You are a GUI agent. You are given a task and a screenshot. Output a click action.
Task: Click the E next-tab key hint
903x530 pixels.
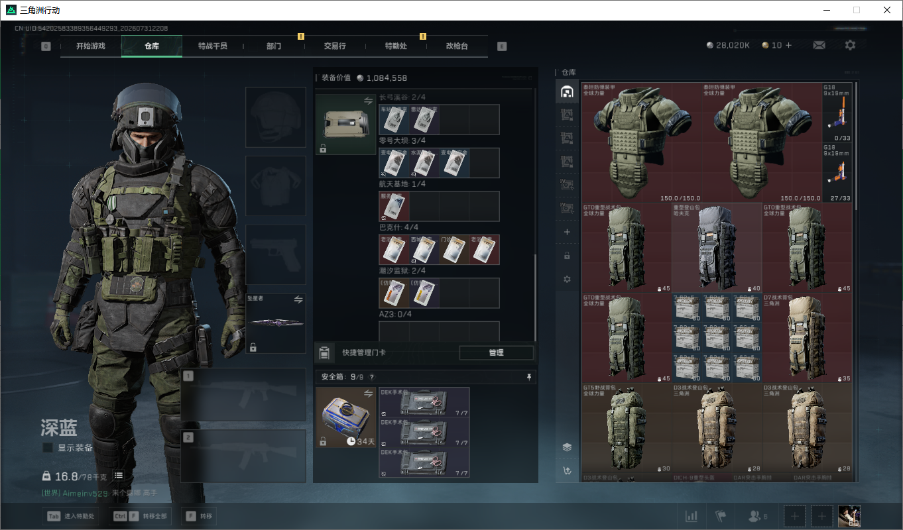(x=502, y=46)
